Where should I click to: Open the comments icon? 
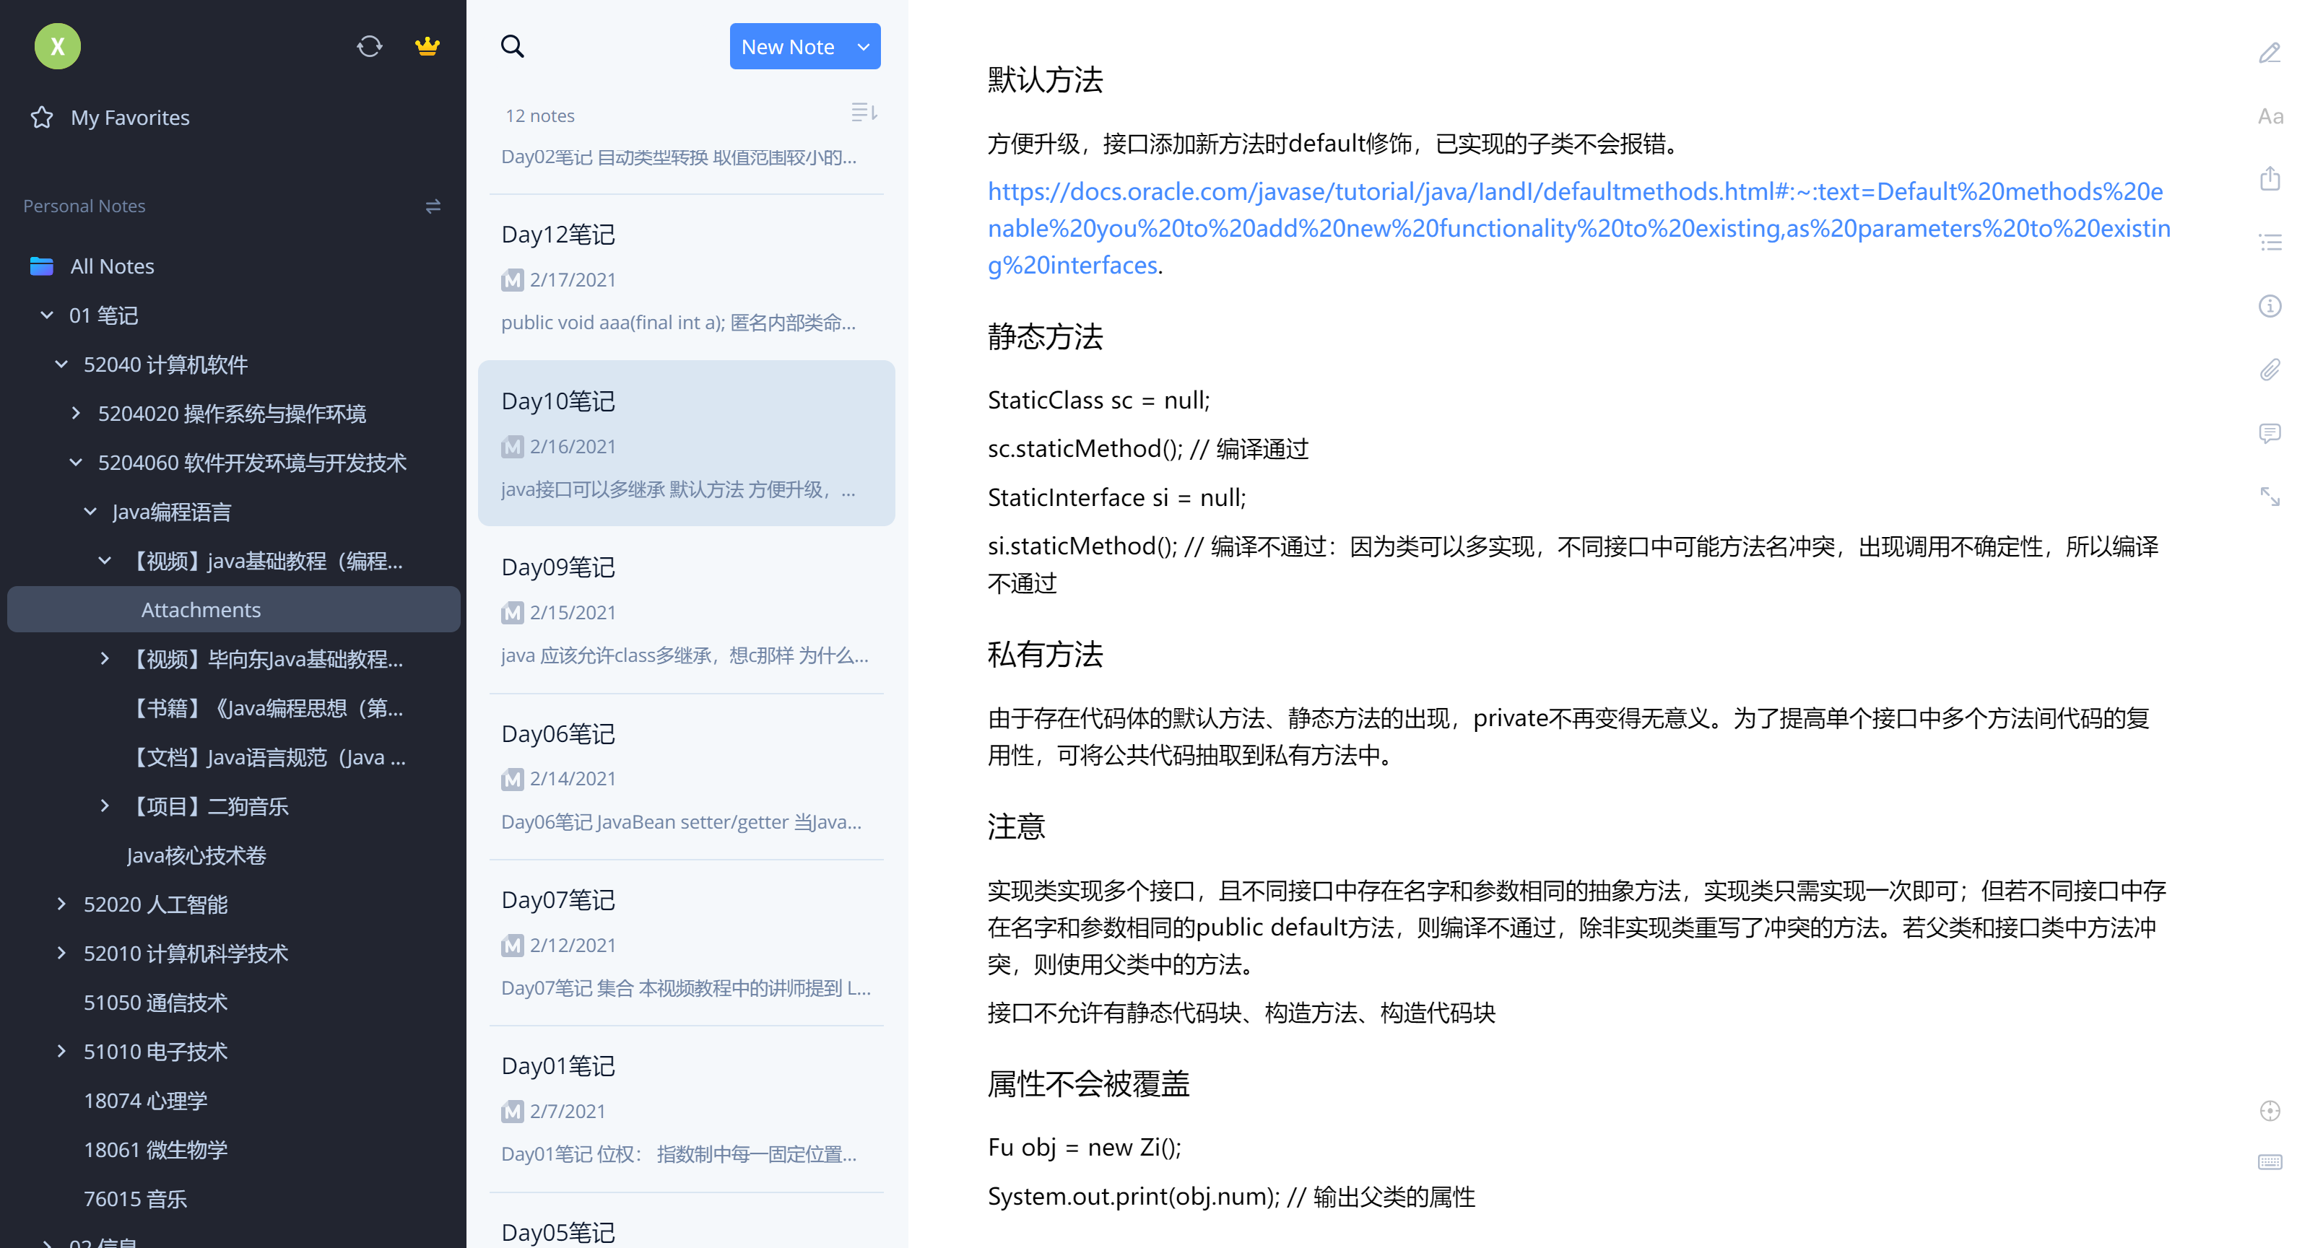pyautogui.click(x=2270, y=433)
